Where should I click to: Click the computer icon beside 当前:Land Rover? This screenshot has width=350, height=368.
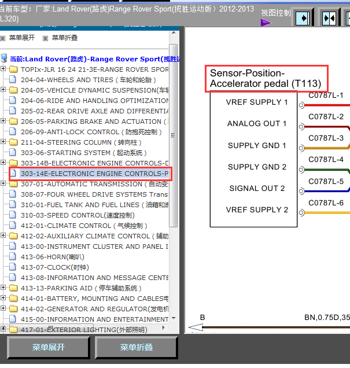click(x=4, y=58)
